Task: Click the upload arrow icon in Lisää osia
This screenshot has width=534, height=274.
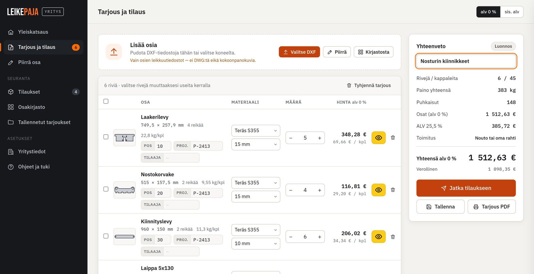Action: (x=114, y=52)
